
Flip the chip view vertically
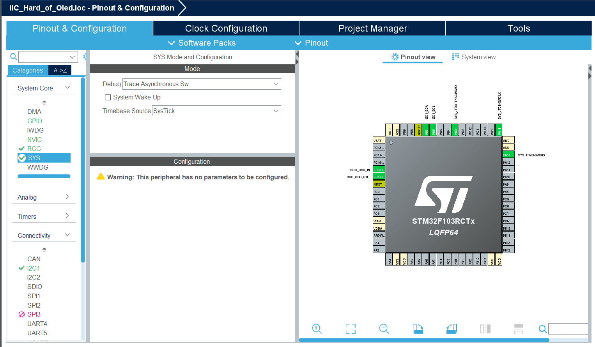pyautogui.click(x=519, y=329)
